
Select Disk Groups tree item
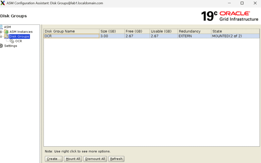[19, 36]
